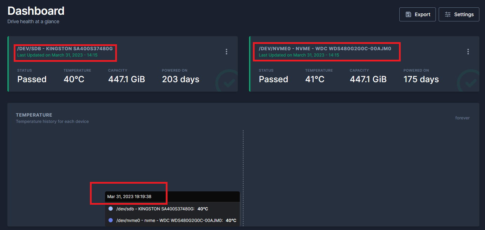The height and width of the screenshot is (230, 485).
Task: Click the tooltip timestamp Mar 31, 2023 19:19:38
Action: tap(129, 196)
